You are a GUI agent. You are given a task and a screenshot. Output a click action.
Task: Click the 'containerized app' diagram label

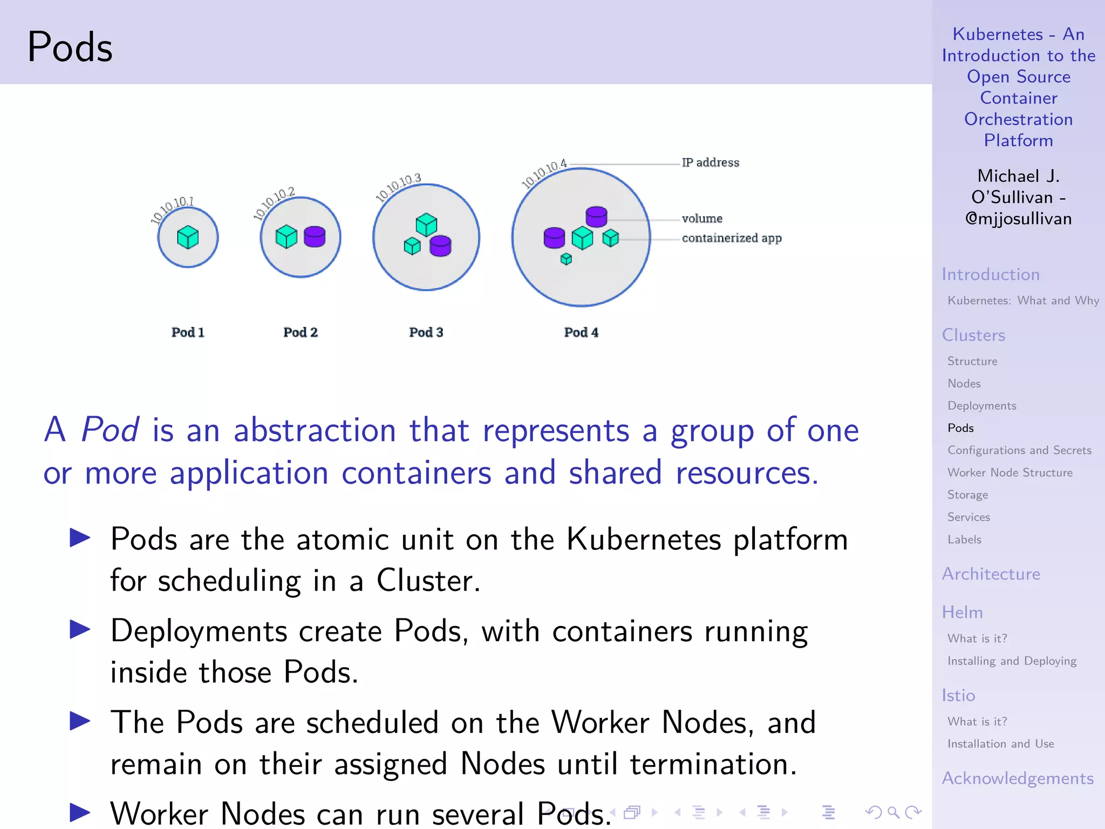pos(732,238)
